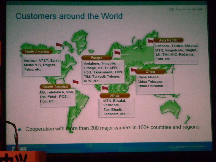Click the ZTE Corporation copyright text in footer
216x162 pixels.
pos(187,147)
